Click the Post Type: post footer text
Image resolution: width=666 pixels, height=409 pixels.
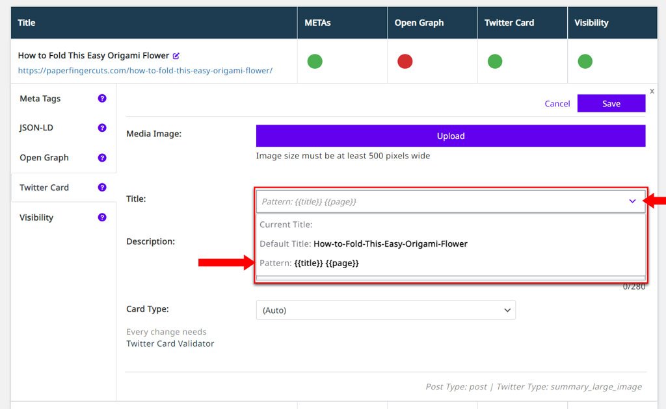(456, 386)
